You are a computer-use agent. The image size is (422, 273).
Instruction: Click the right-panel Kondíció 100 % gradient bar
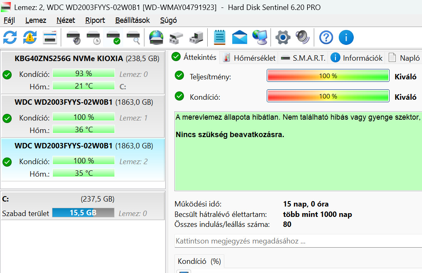point(328,96)
